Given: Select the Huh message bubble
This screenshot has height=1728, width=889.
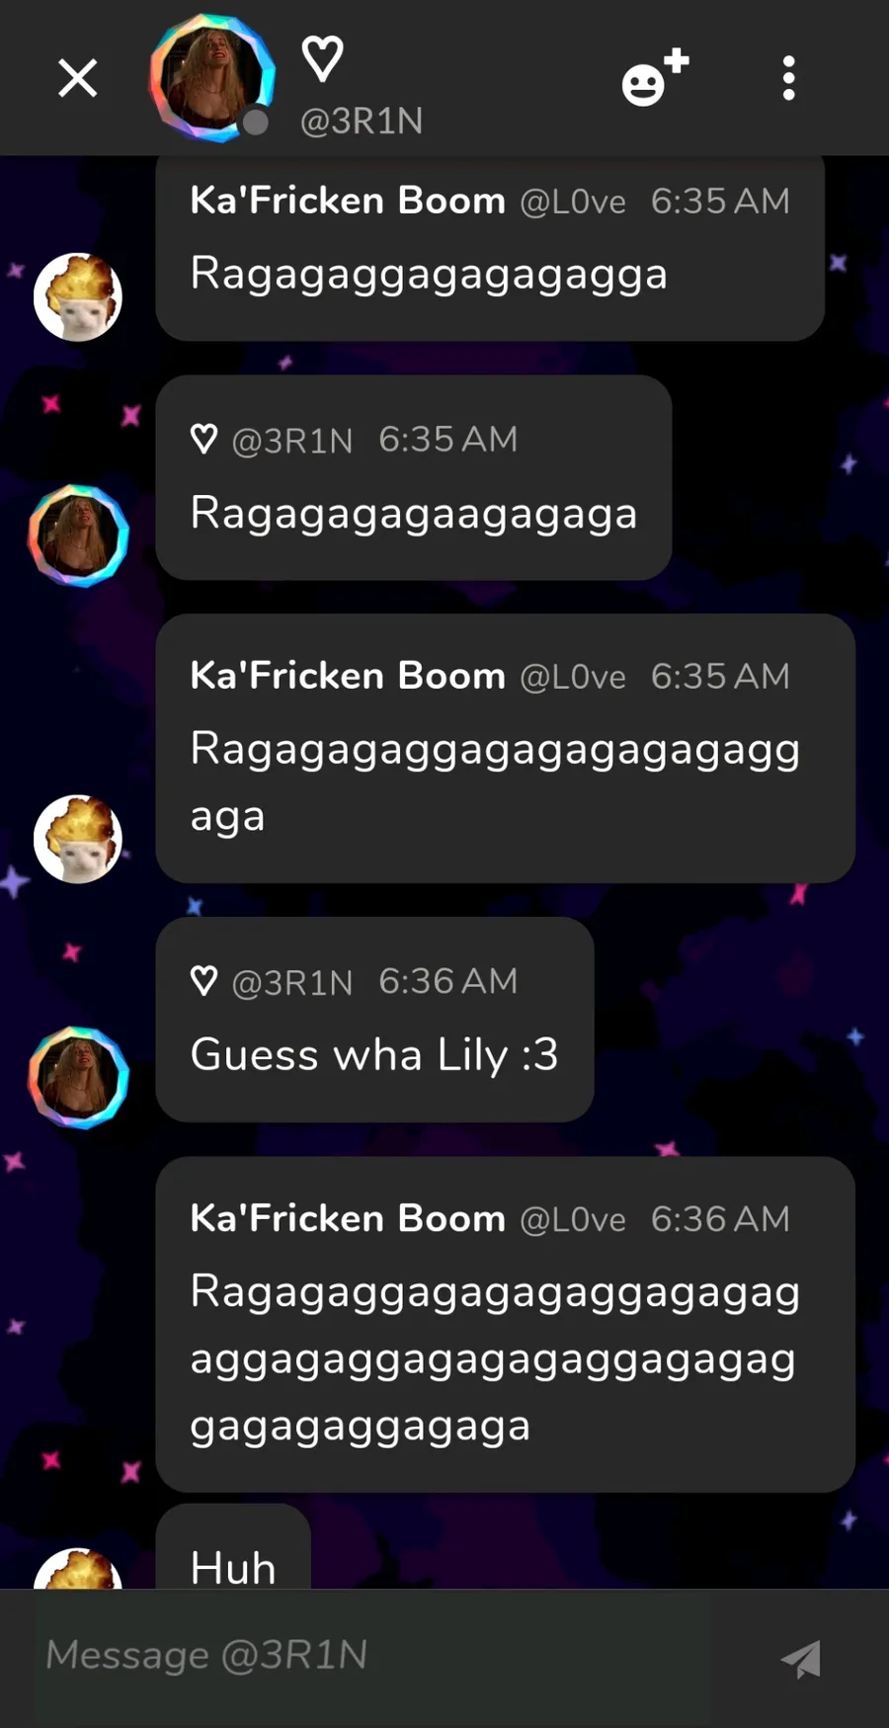Looking at the screenshot, I should (x=233, y=1547).
